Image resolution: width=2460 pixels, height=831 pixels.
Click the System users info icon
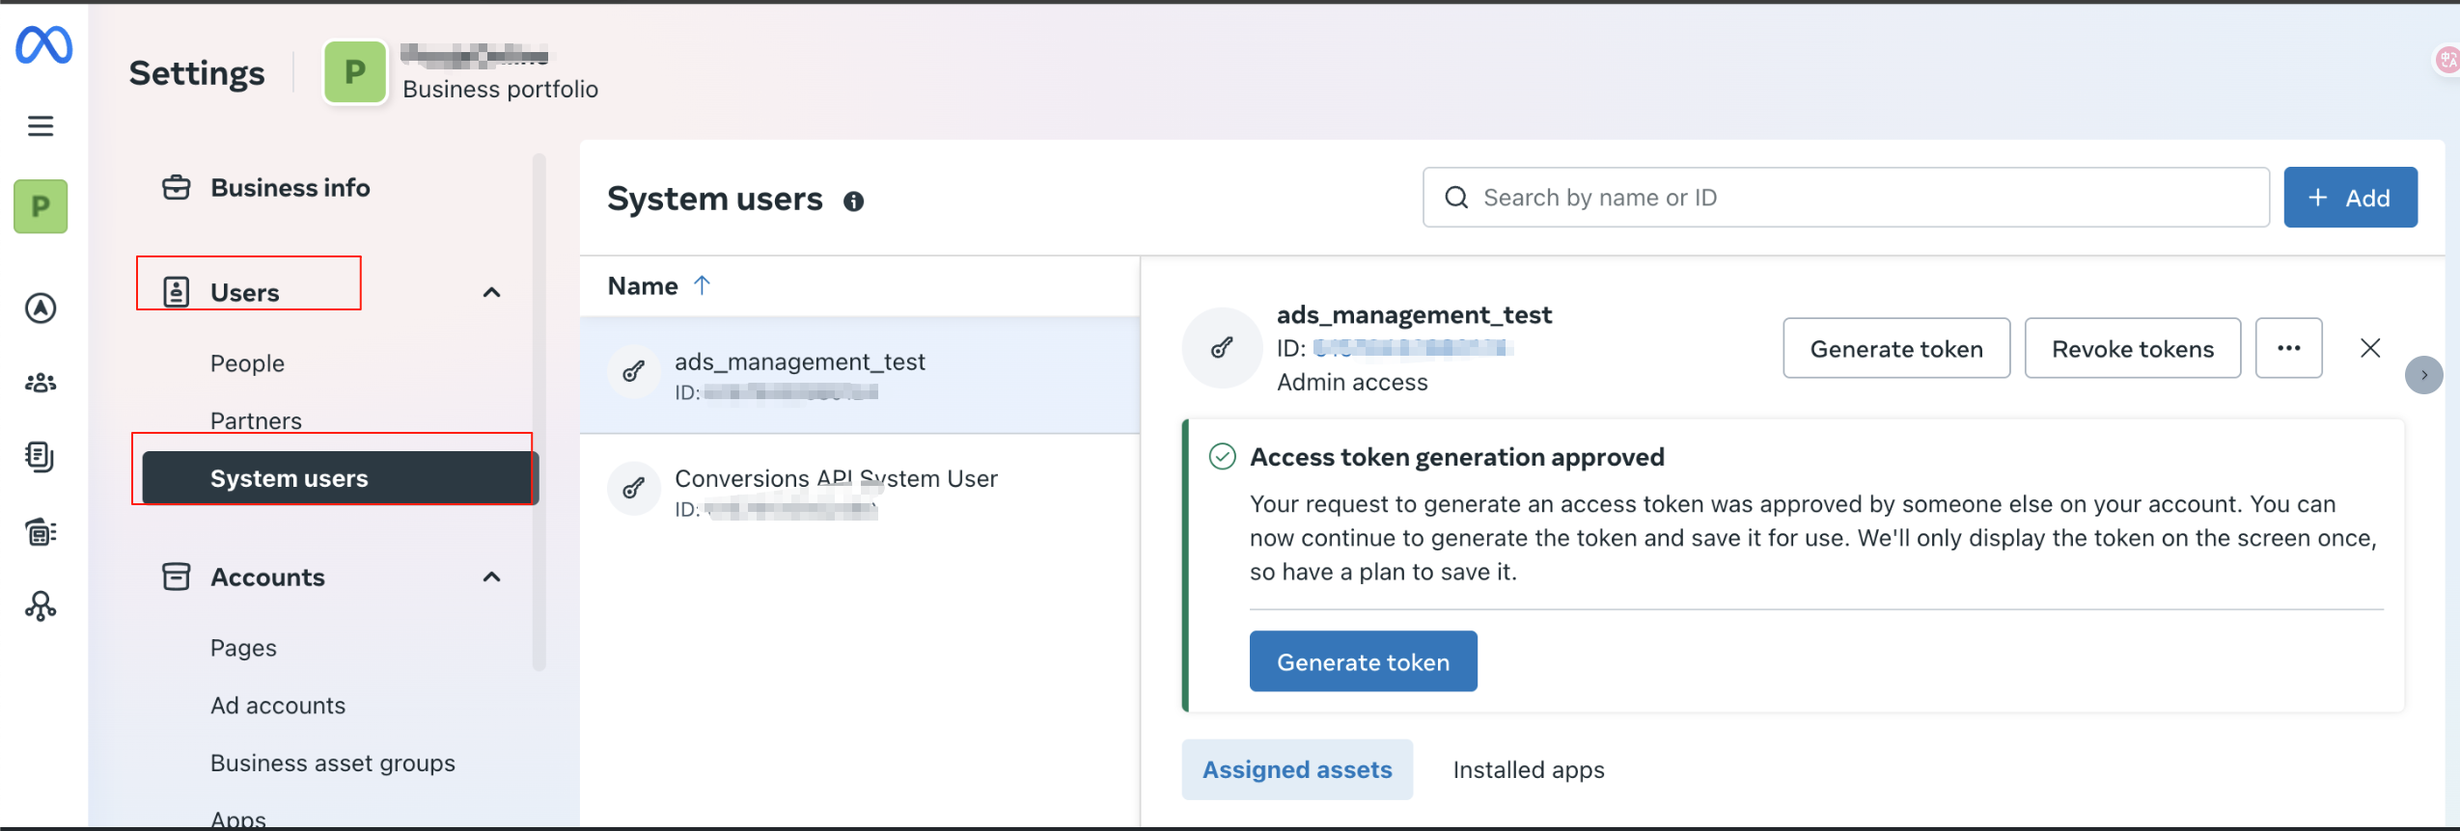click(853, 201)
